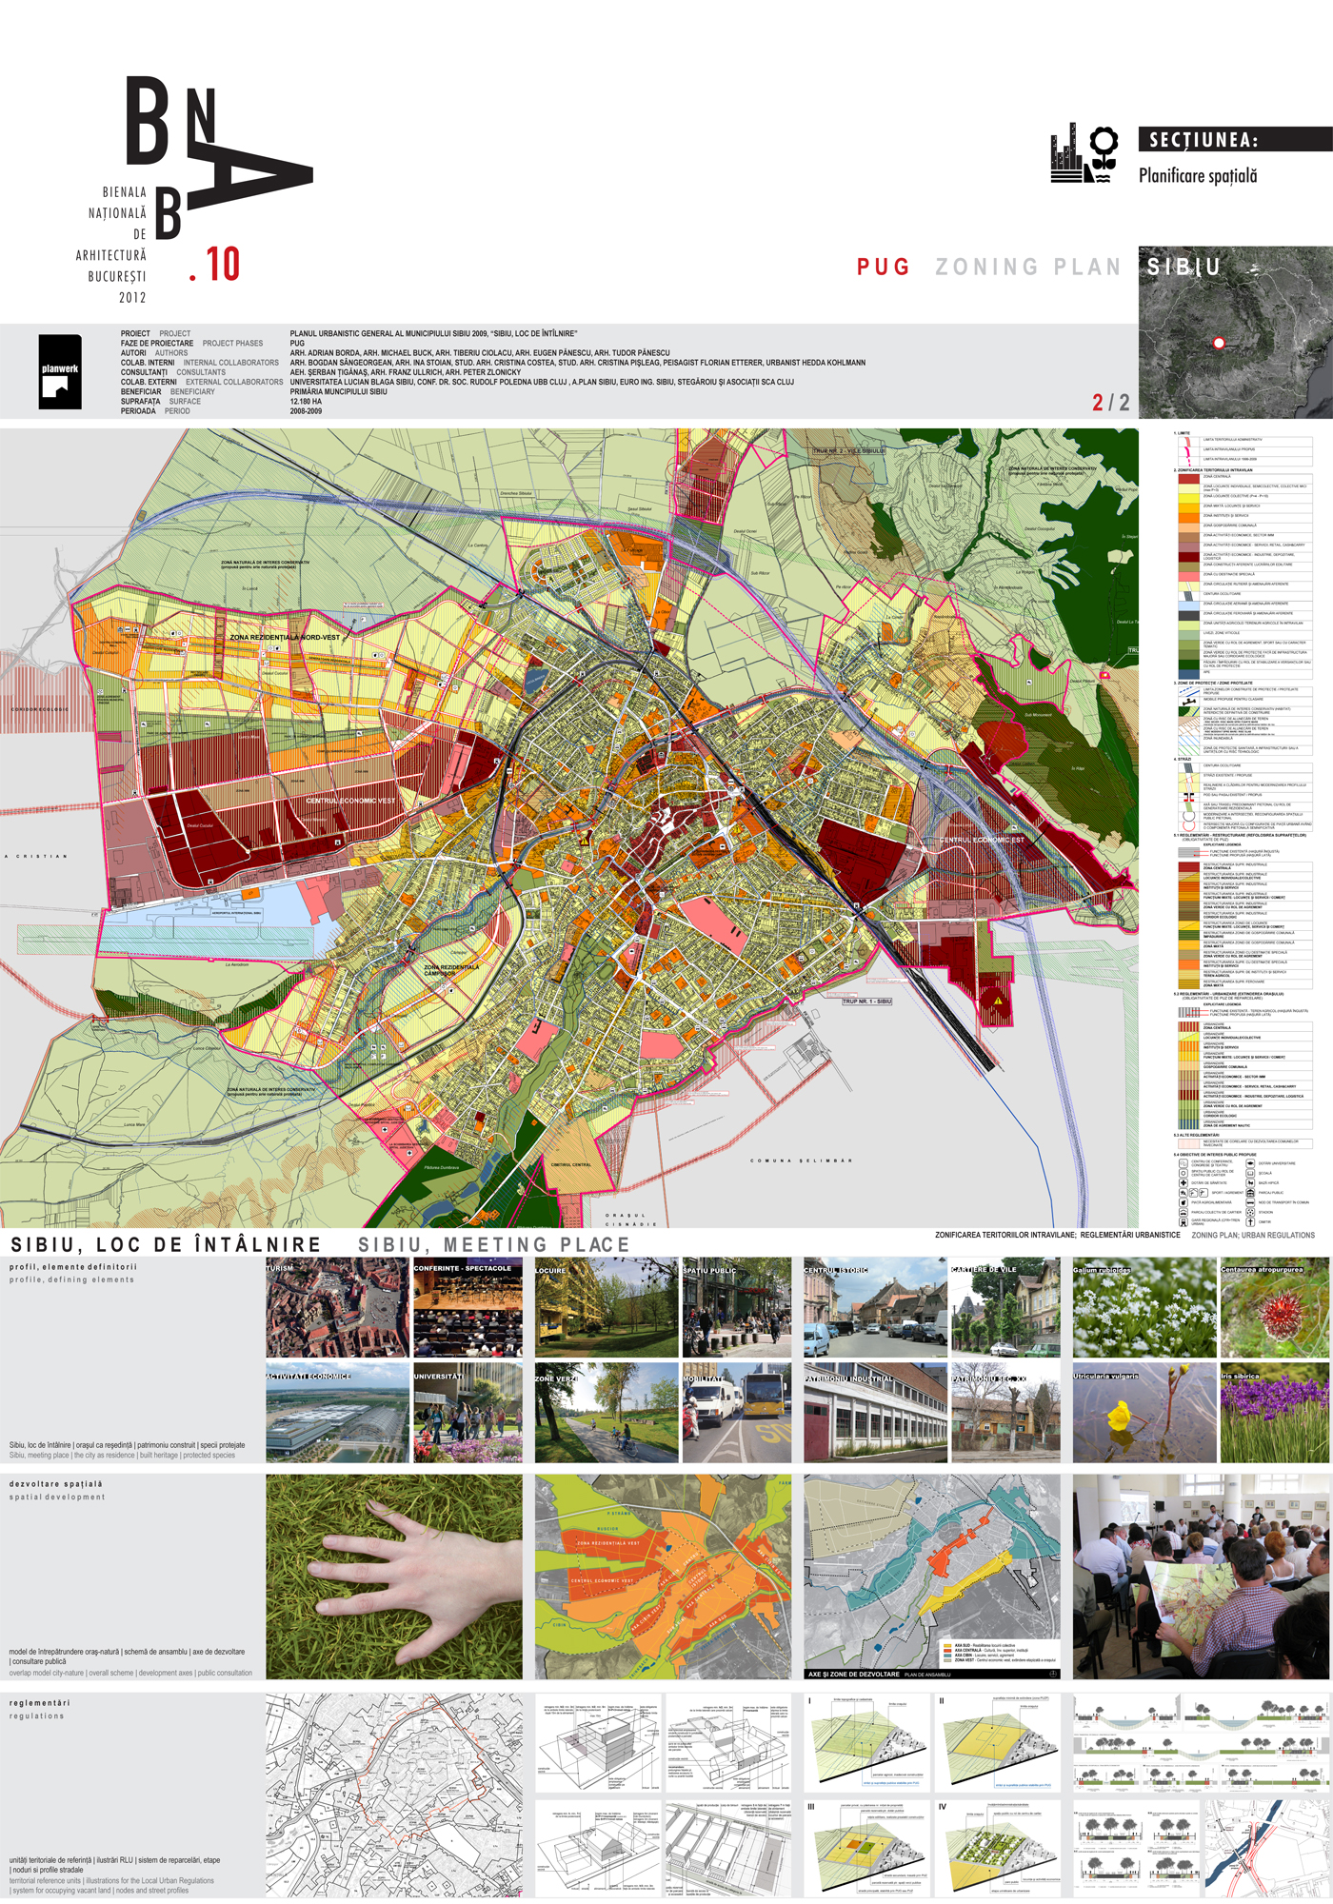Screen dimensions: 1333x1904
Task: Click the forest dark green legend swatch
Action: pyautogui.click(x=1189, y=664)
